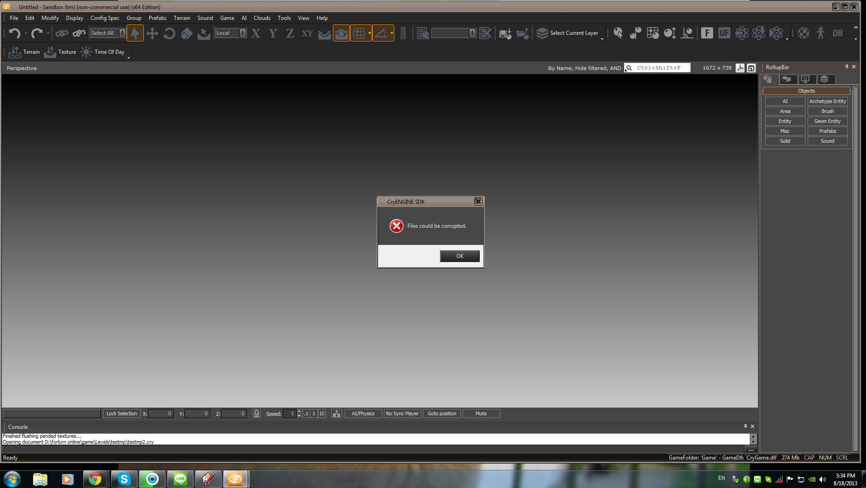Toggle the AI/Physics simulation button
This screenshot has height=488, width=866.
363,413
